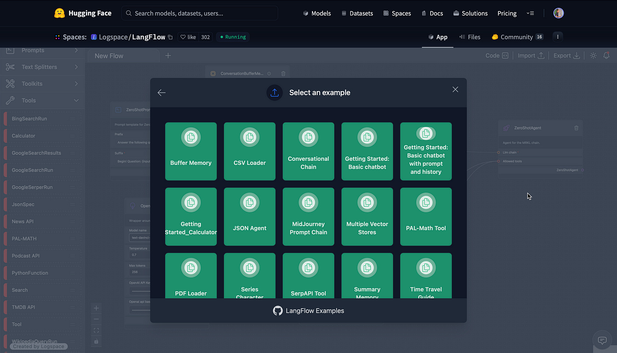
Task: Select the BingSearchRun tool item
Action: point(42,119)
